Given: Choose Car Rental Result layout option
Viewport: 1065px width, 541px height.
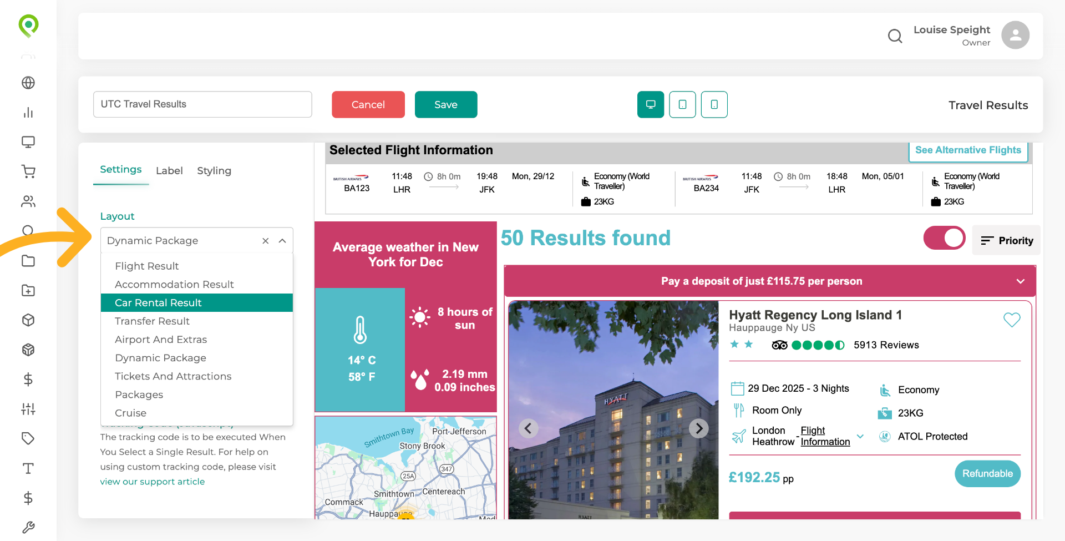Looking at the screenshot, I should [x=197, y=302].
